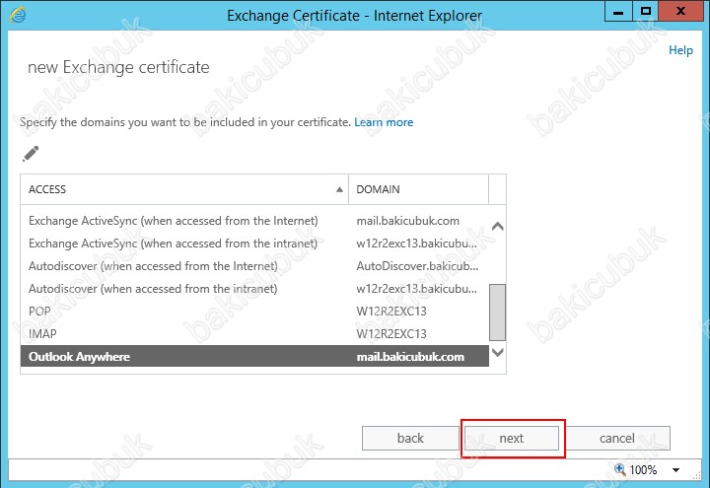Minimize the Exchange Certificate window
Image resolution: width=710 pixels, height=488 pixels.
click(x=618, y=11)
